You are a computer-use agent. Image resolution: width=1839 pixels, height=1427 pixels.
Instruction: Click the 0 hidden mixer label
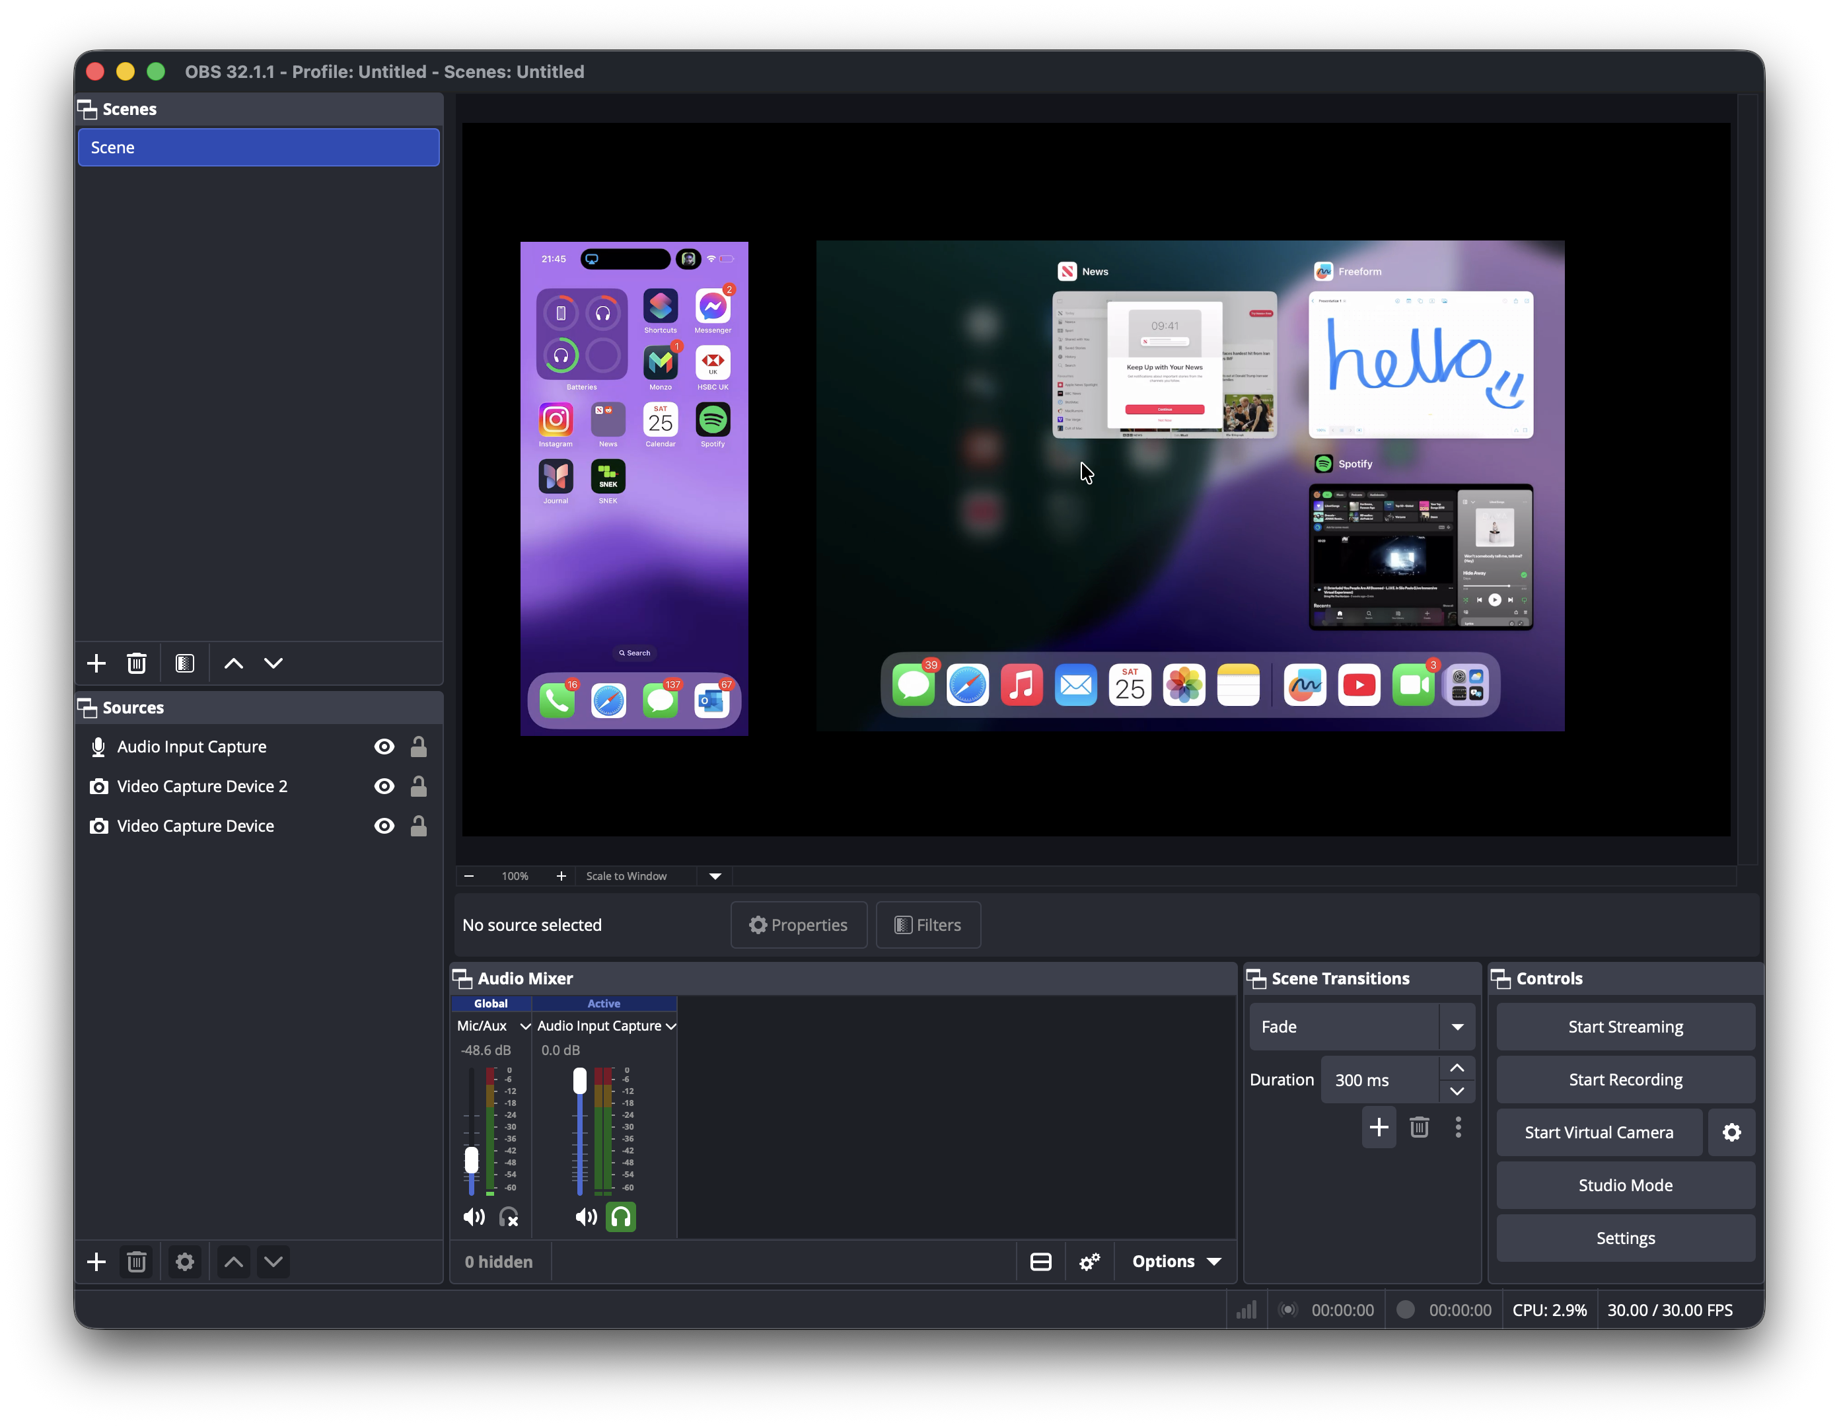coord(499,1261)
